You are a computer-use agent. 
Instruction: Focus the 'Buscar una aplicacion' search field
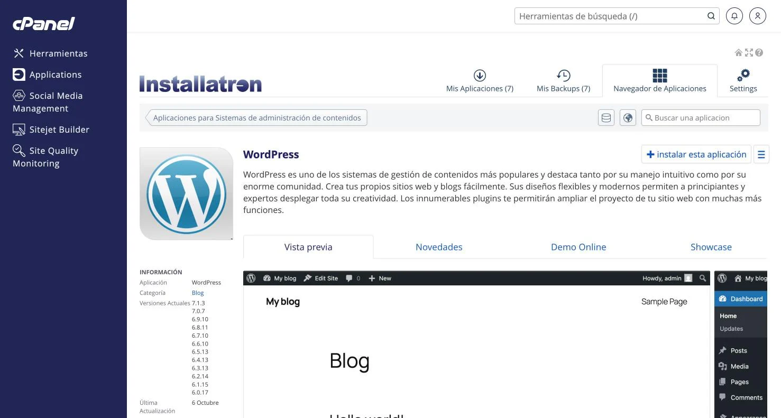(x=701, y=118)
